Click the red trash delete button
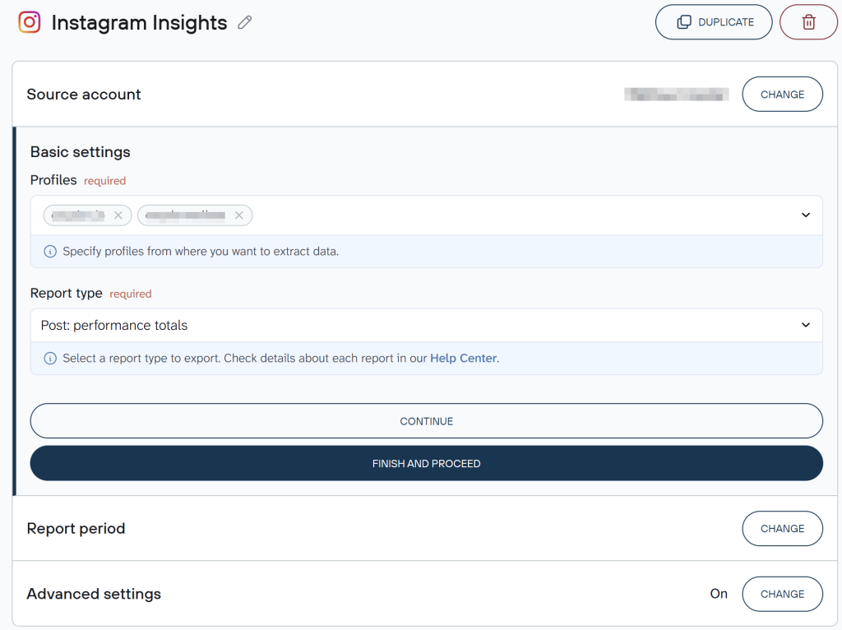 coord(809,22)
